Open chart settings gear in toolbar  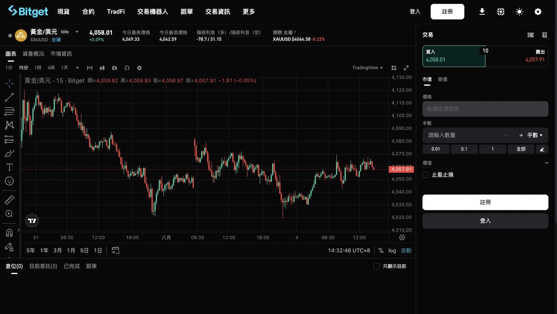(139, 68)
